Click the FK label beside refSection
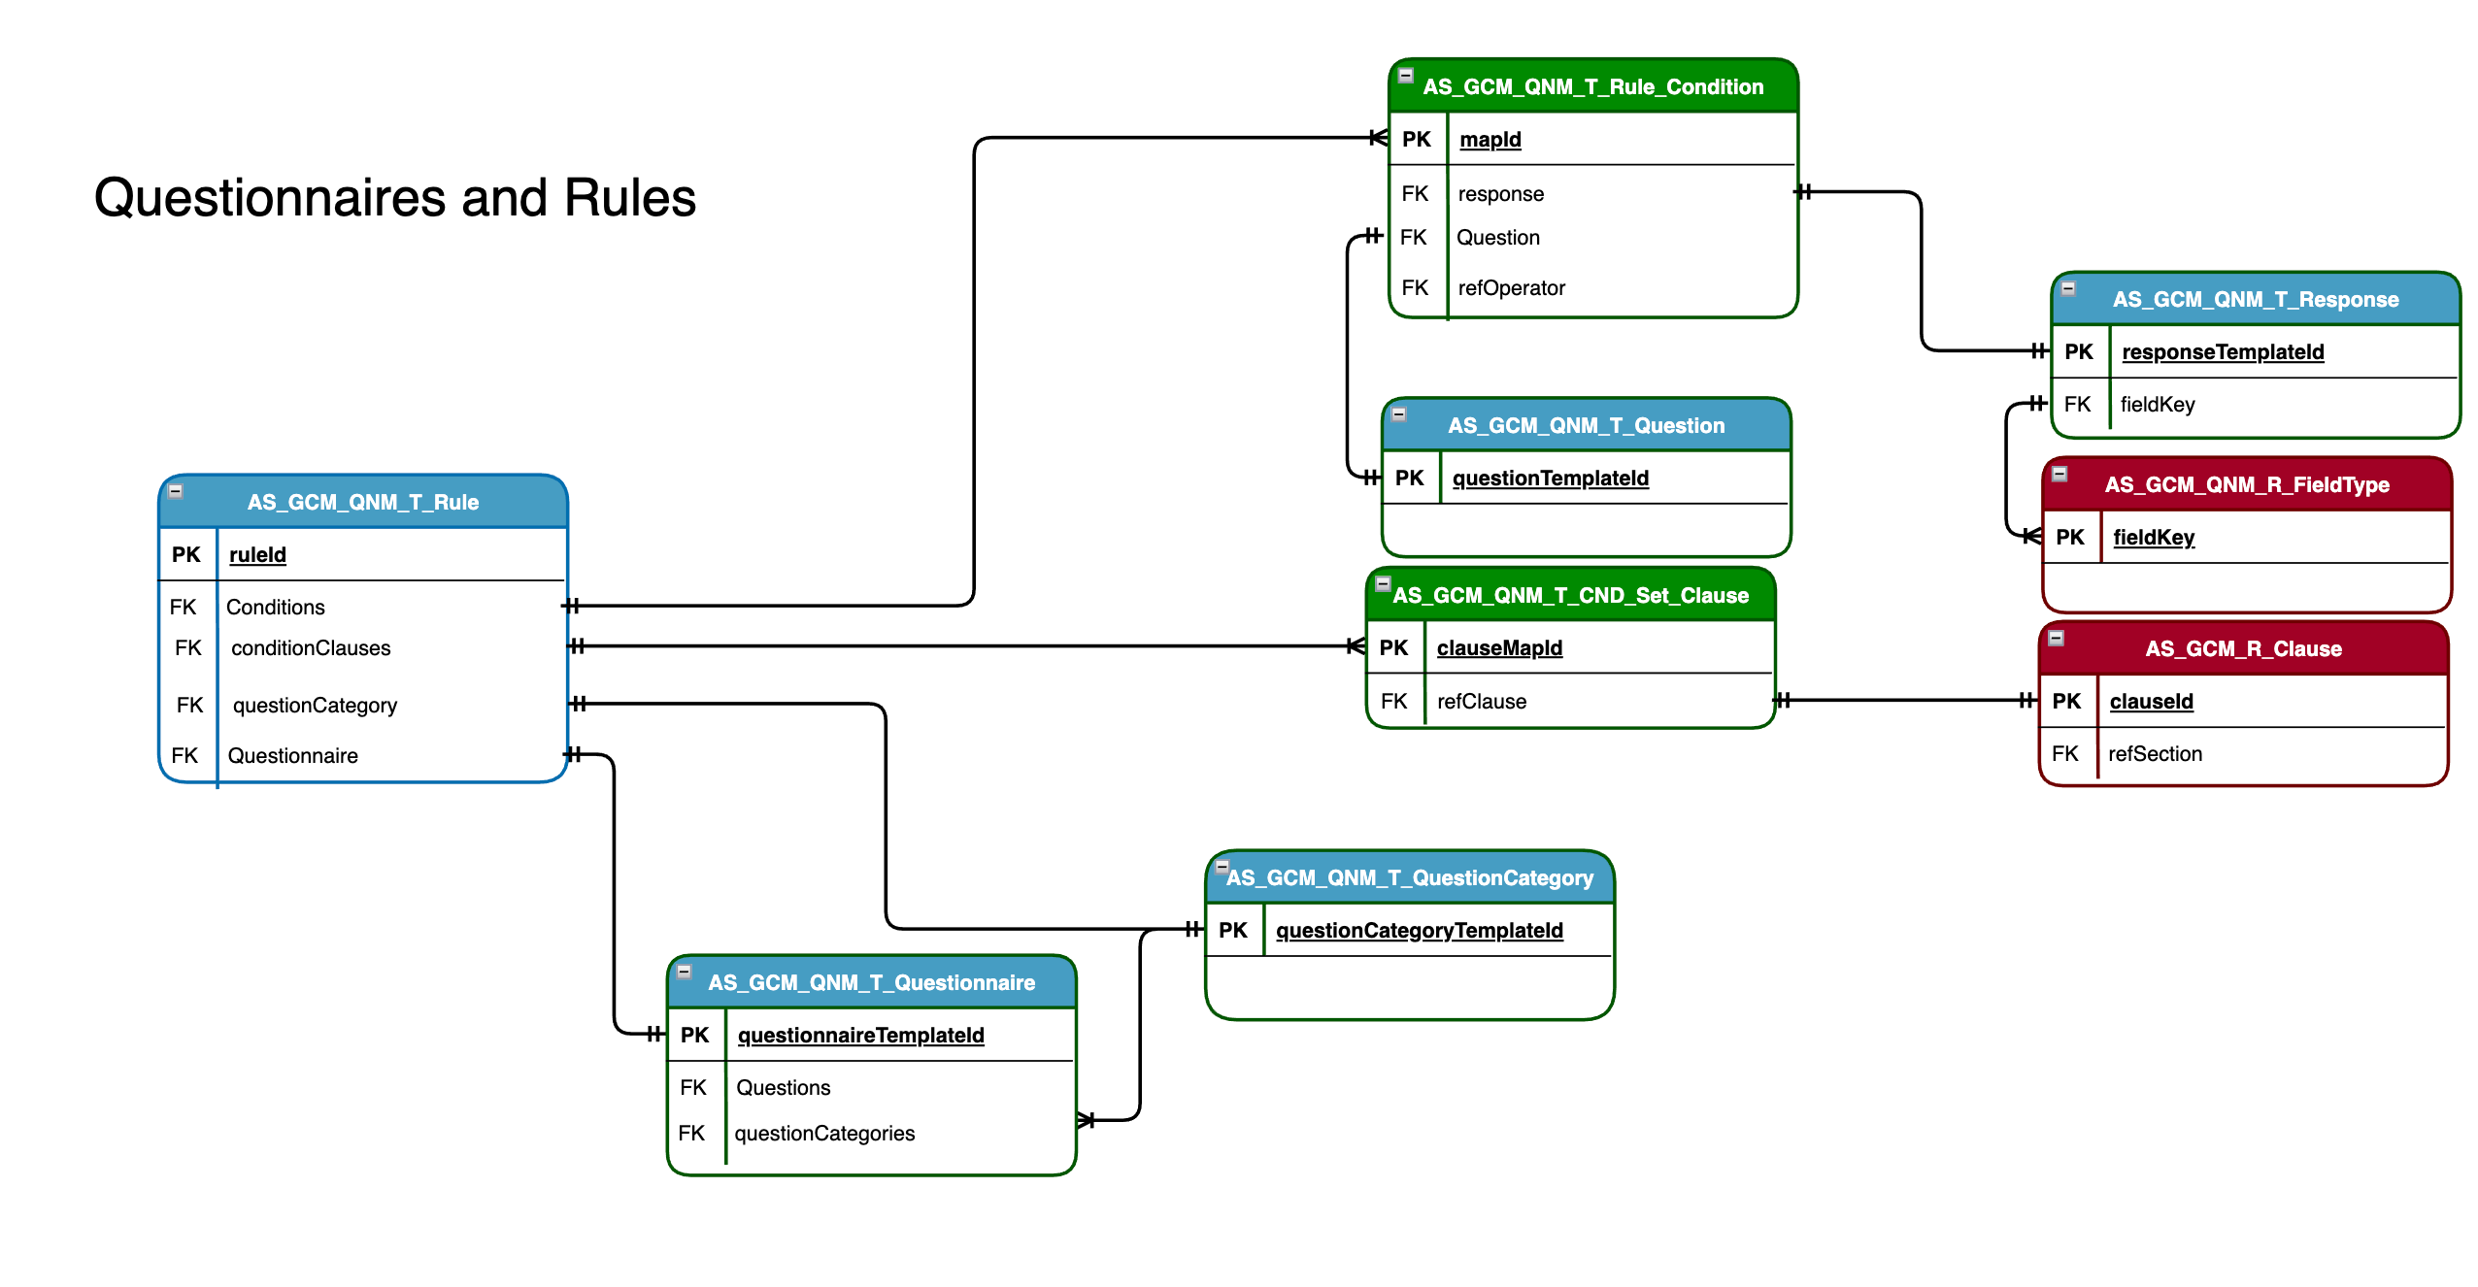 2065,754
